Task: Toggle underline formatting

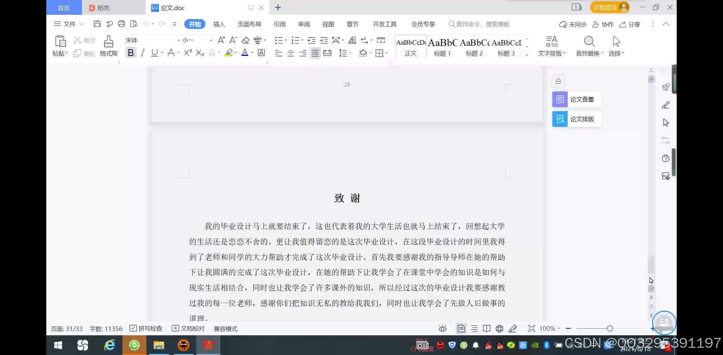Action: pos(154,53)
